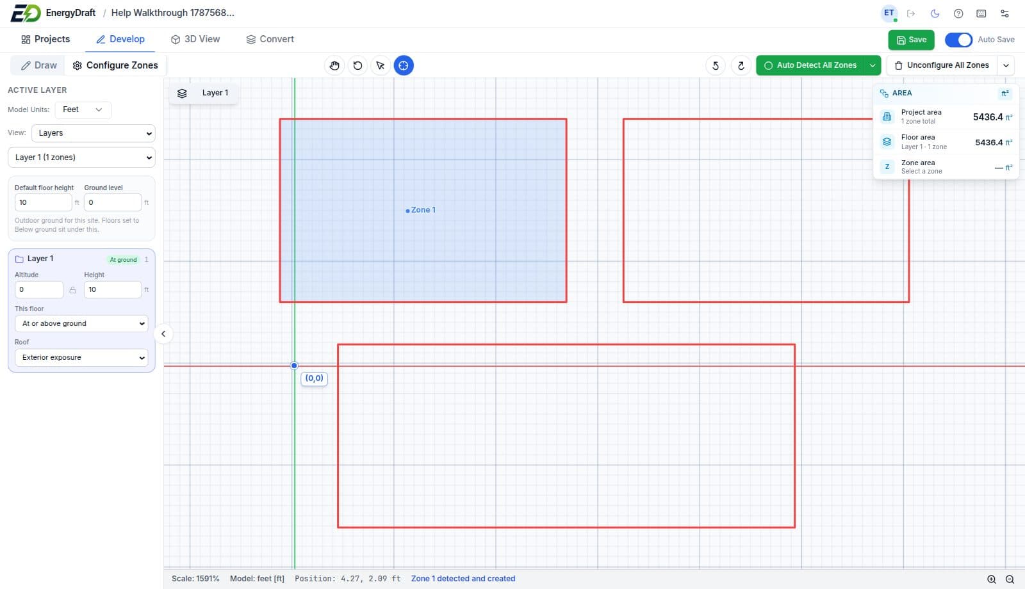Click the Layer 1 layers stack icon
Viewport: 1025px width, 589px height.
coord(183,93)
